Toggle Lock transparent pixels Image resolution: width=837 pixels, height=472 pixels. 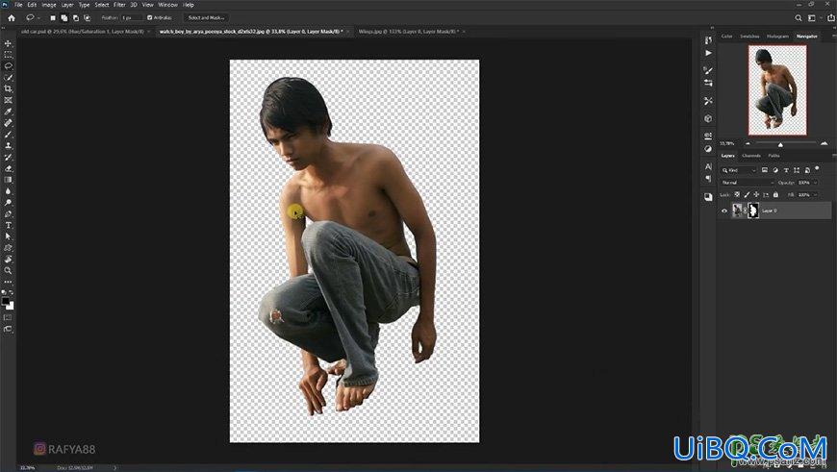pos(737,195)
